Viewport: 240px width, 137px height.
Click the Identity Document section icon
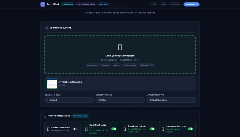coord(47,28)
